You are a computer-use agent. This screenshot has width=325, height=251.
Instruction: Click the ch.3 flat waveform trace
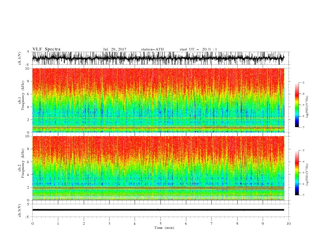click(x=158, y=210)
